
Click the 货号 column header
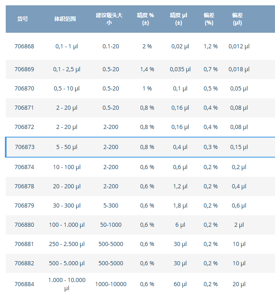pos(23,19)
